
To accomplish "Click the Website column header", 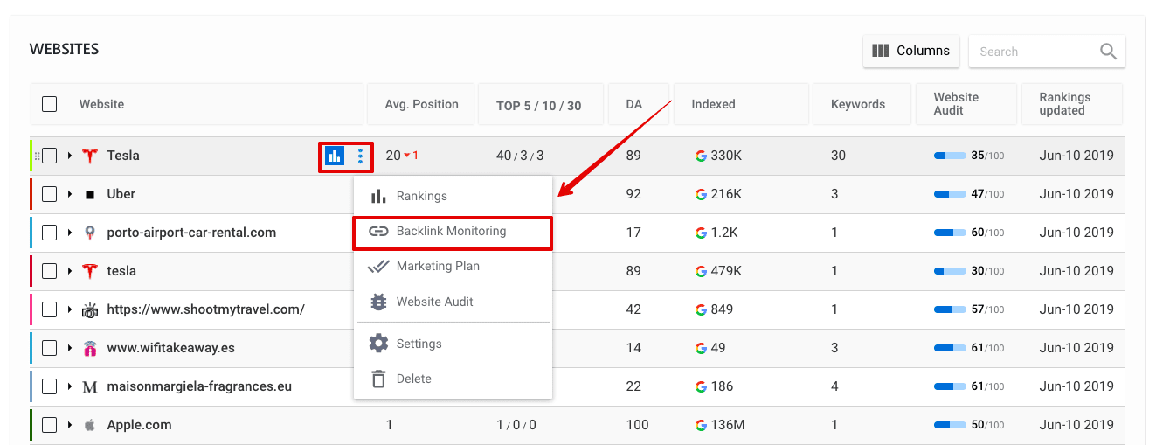I will (x=197, y=104).
